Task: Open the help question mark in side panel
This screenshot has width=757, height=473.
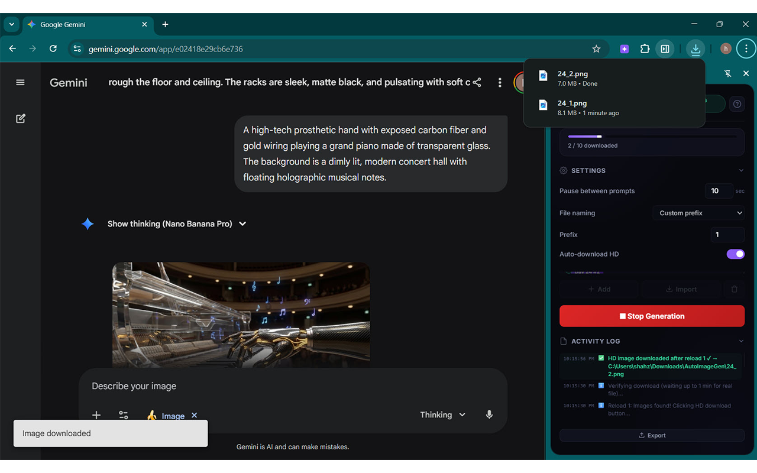Action: pos(737,104)
